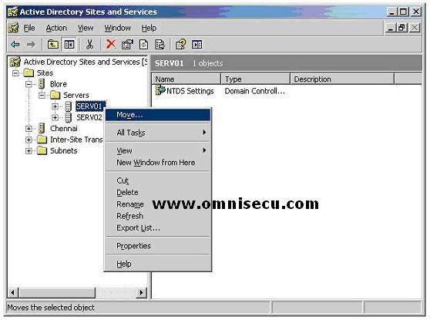Open Properties from the toolbar icon
This screenshot has width=430, height=320.
coord(127,44)
